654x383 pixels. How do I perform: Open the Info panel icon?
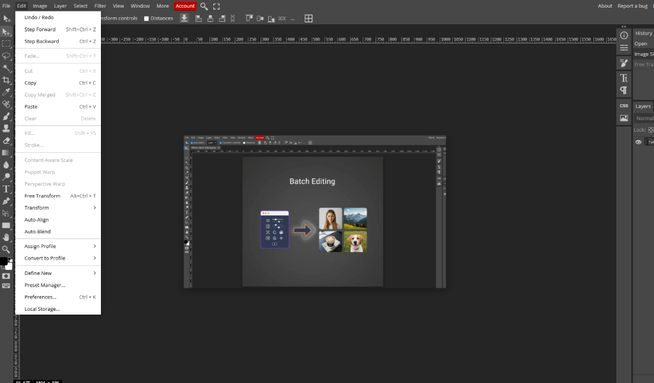[x=624, y=35]
